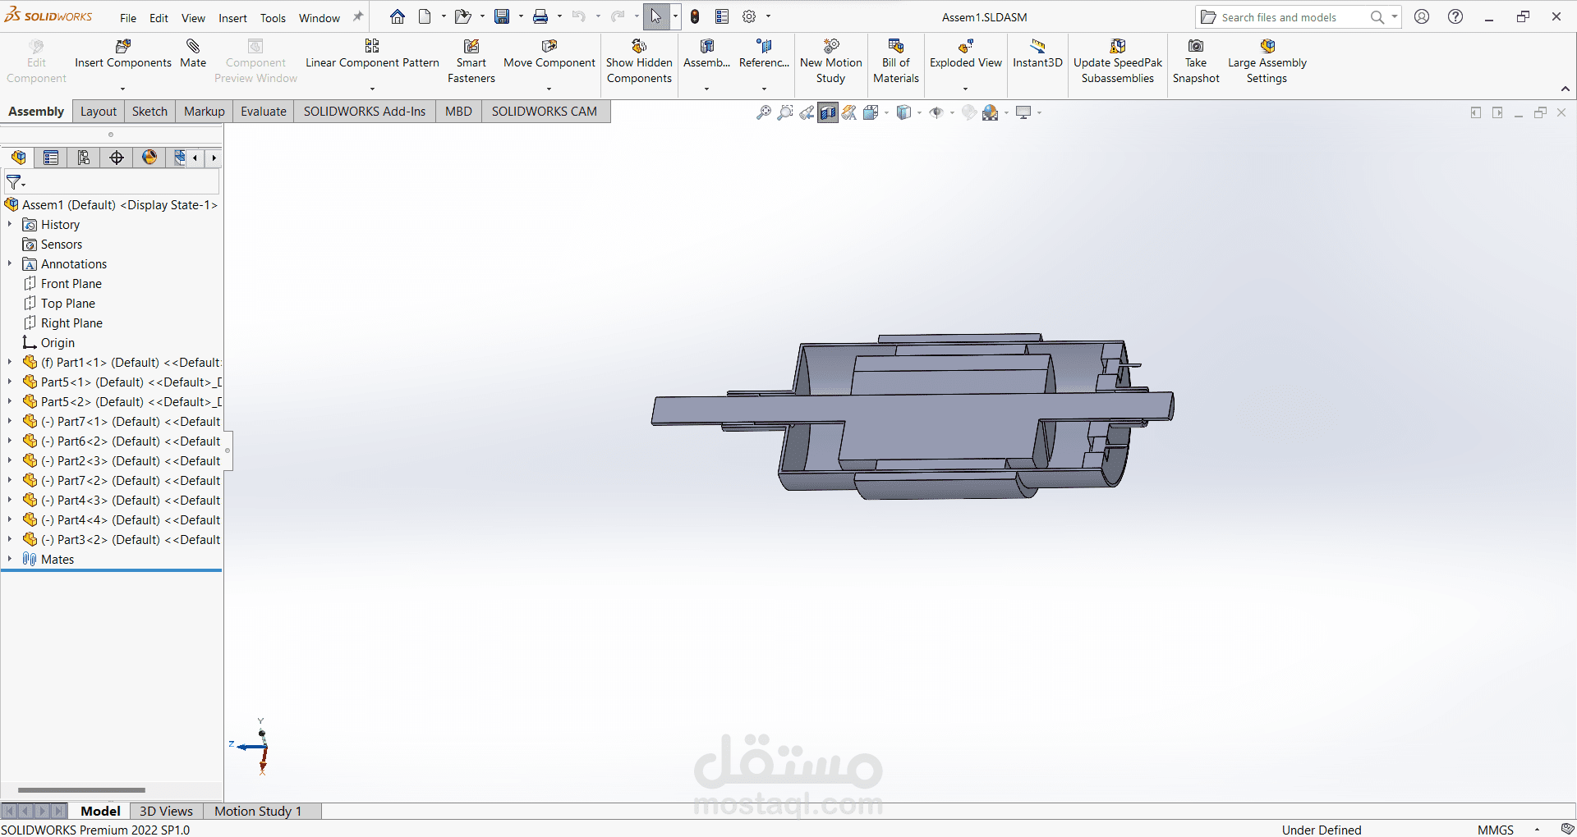Open the SOLIDWORKS Add-Ins tab
Image resolution: width=1577 pixels, height=837 pixels.
365,112
